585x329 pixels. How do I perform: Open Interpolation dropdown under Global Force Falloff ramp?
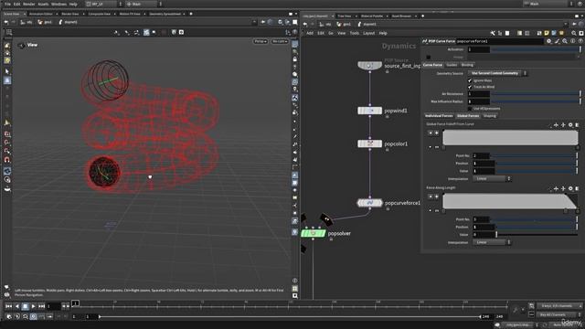click(492, 179)
